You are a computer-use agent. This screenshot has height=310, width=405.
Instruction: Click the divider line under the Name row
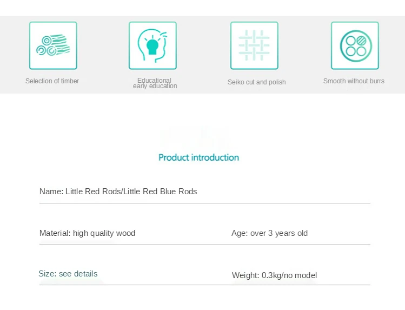[x=205, y=203]
